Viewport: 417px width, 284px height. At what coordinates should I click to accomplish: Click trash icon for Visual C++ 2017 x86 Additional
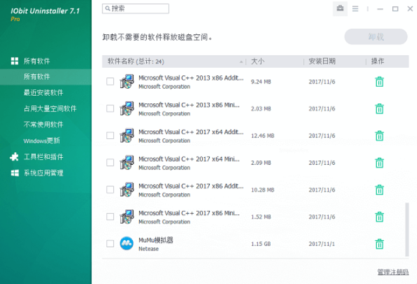pos(379,190)
